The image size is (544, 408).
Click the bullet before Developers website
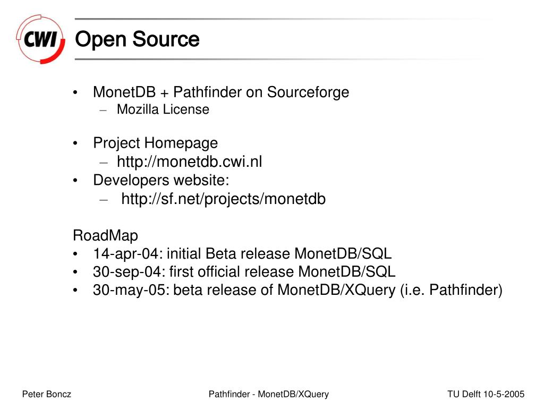pyautogui.click(x=75, y=181)
